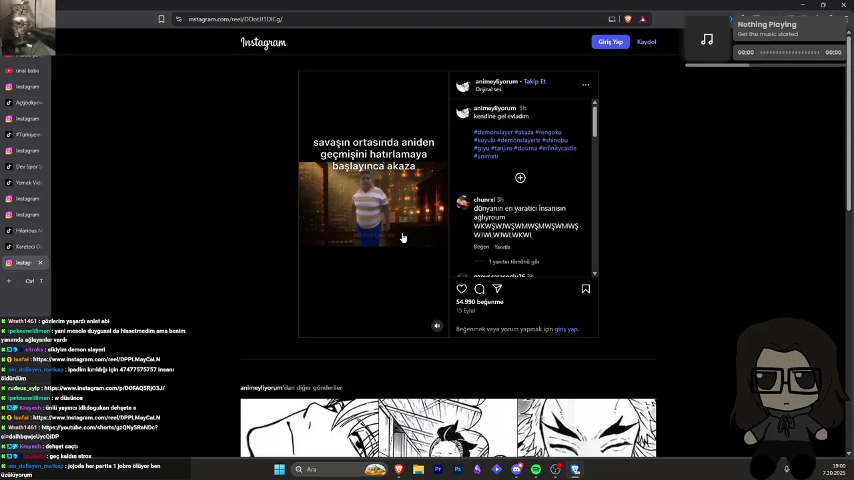Open Brave browser from the taskbar

(399, 469)
